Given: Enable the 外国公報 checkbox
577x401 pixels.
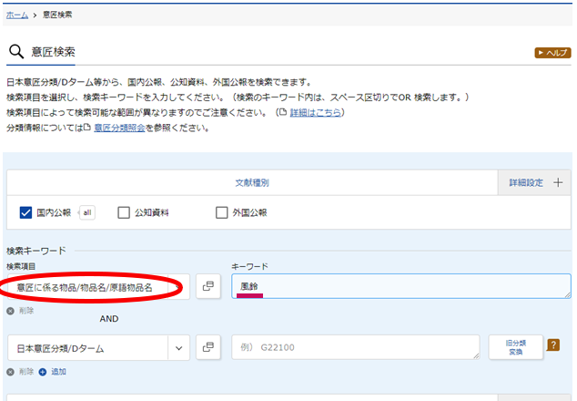Looking at the screenshot, I should (x=221, y=212).
